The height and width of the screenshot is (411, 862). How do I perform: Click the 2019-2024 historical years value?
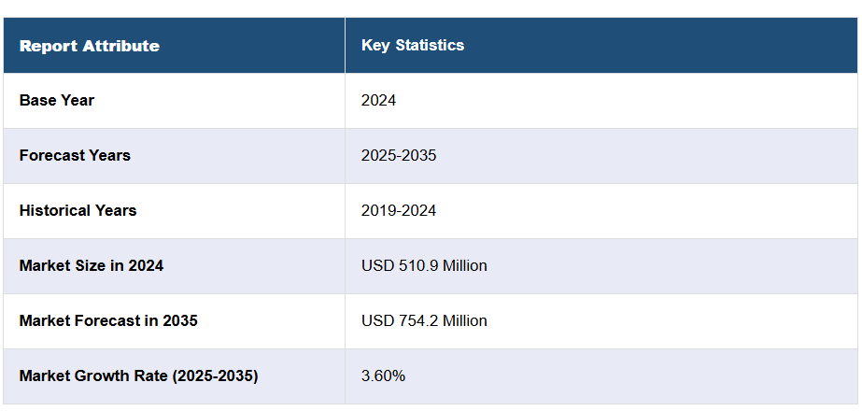pos(398,210)
